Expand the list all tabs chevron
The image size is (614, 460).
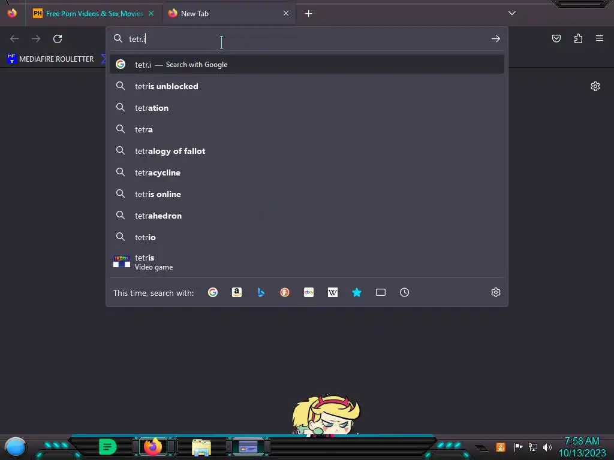pyautogui.click(x=512, y=13)
